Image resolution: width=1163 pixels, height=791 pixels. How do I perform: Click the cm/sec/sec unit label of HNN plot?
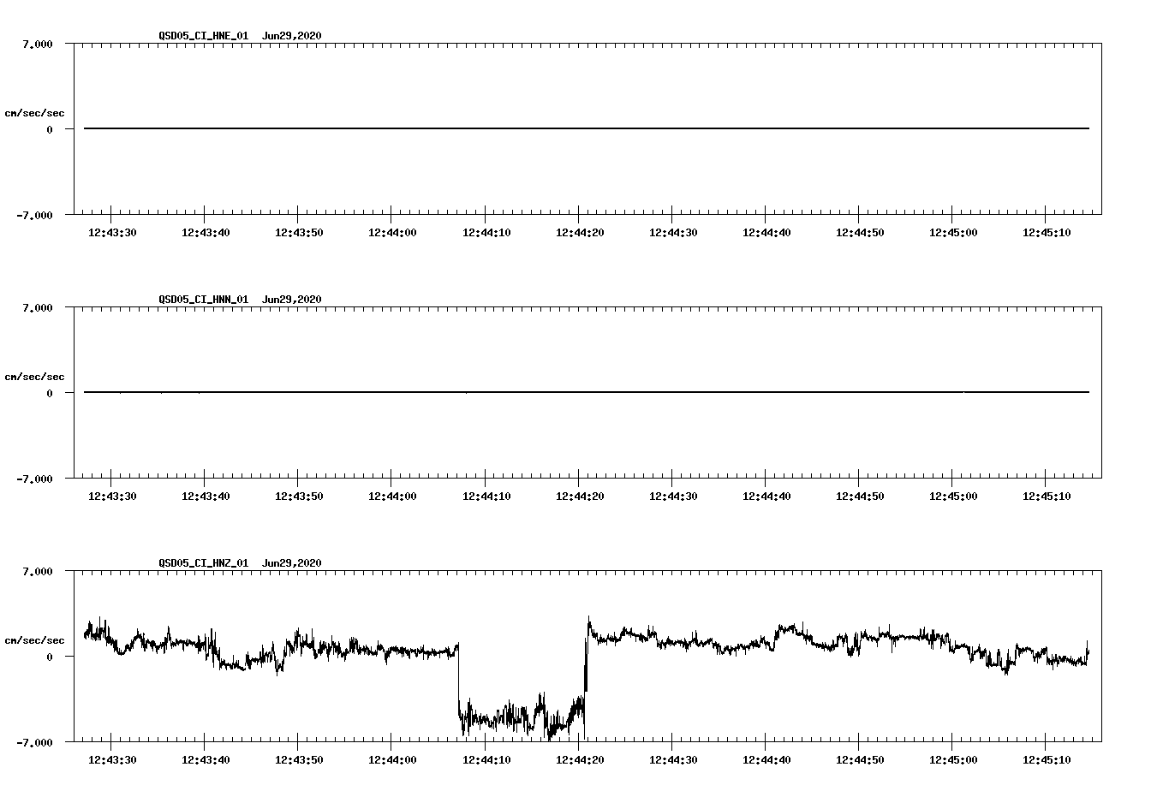click(34, 377)
